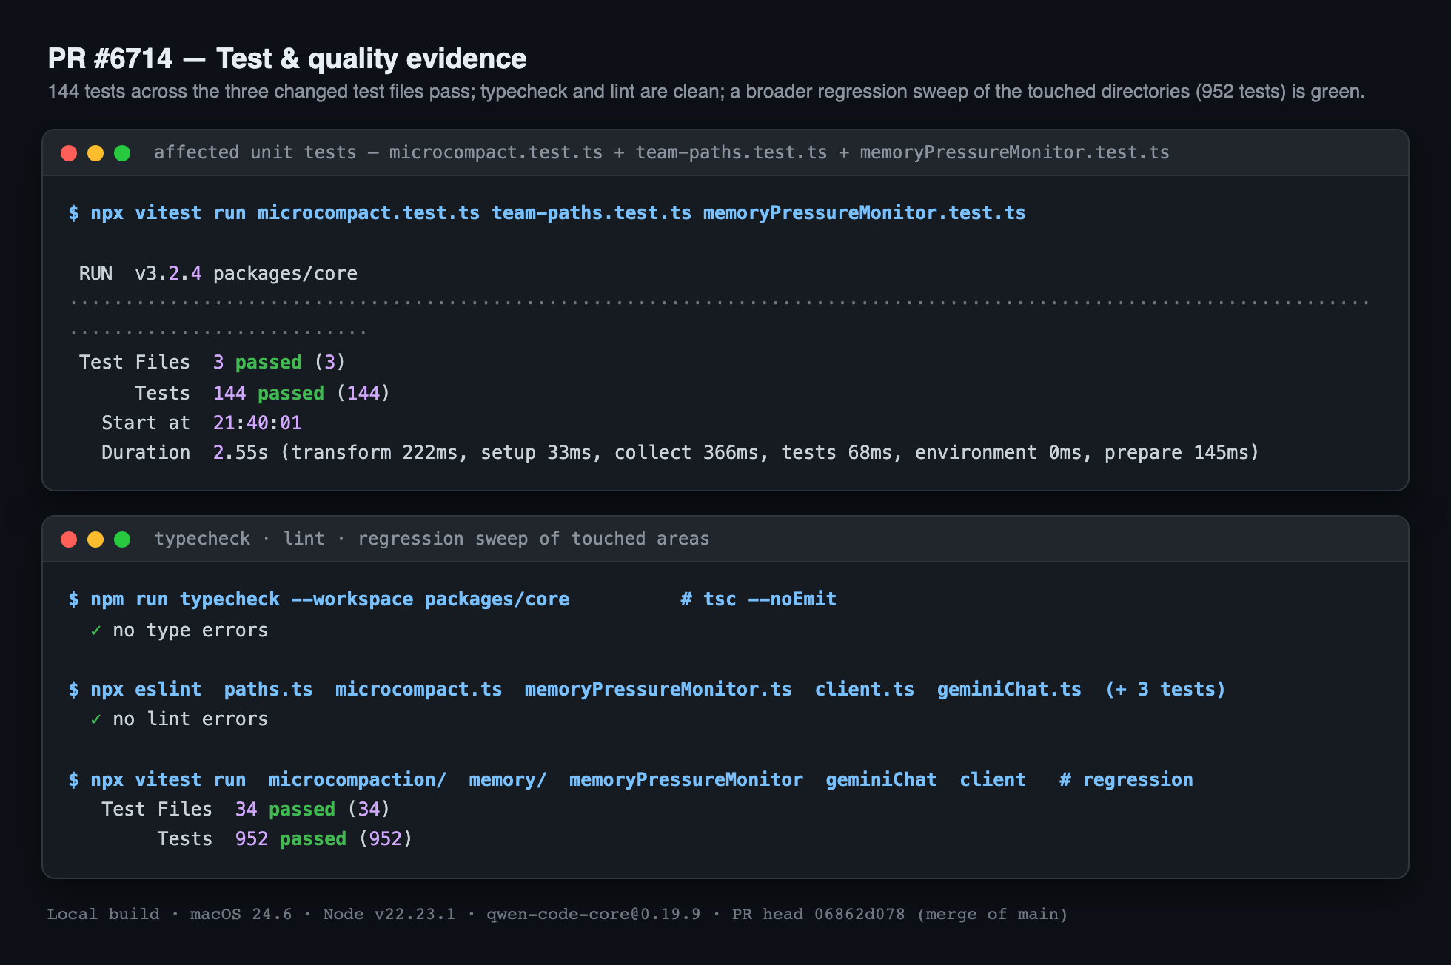
Task: Click 'RUN v3.2.4 packages/core' line
Action: [218, 274]
